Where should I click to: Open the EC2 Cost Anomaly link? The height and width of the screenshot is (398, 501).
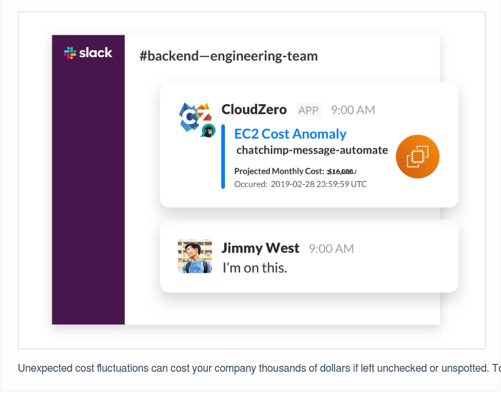[290, 134]
